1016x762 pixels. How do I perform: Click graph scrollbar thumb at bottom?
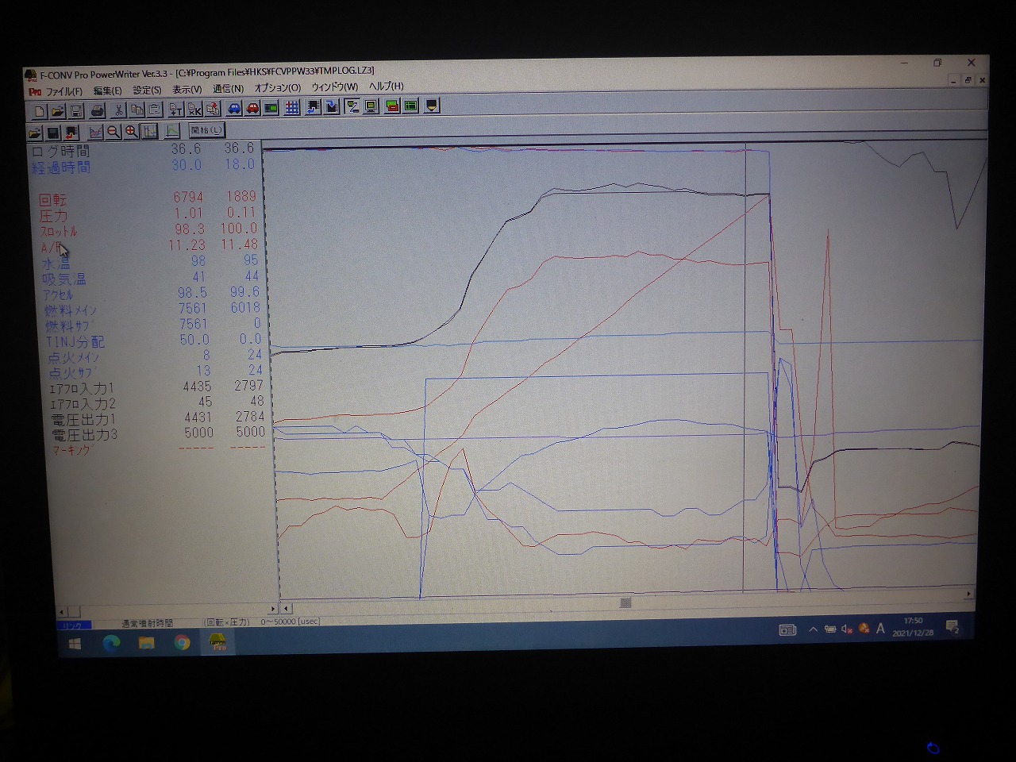(x=625, y=602)
